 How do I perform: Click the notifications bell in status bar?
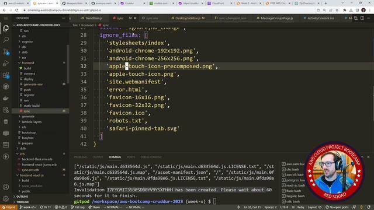tap(369, 208)
